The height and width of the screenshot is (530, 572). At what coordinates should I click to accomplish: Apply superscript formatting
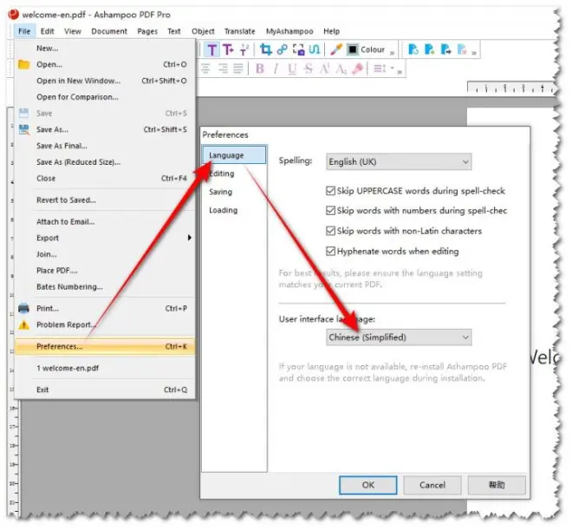[324, 69]
